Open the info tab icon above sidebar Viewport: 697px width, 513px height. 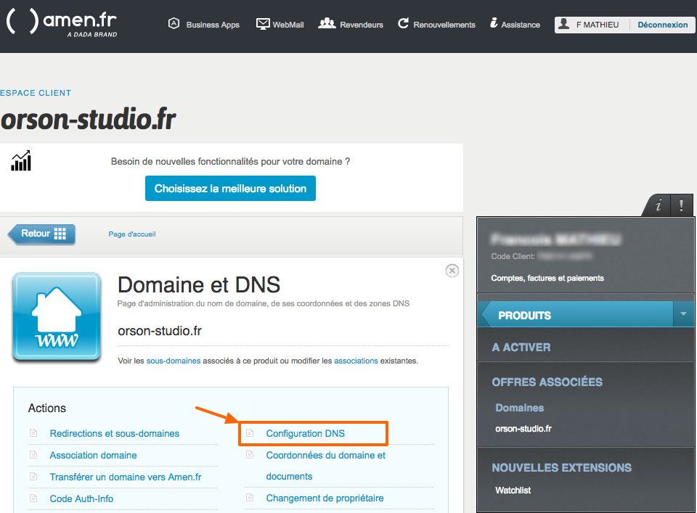(x=659, y=205)
